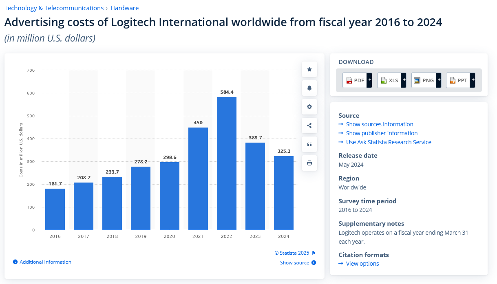Click the 2024 bar labeled 325.3
Image resolution: width=497 pixels, height=284 pixels.
(284, 193)
